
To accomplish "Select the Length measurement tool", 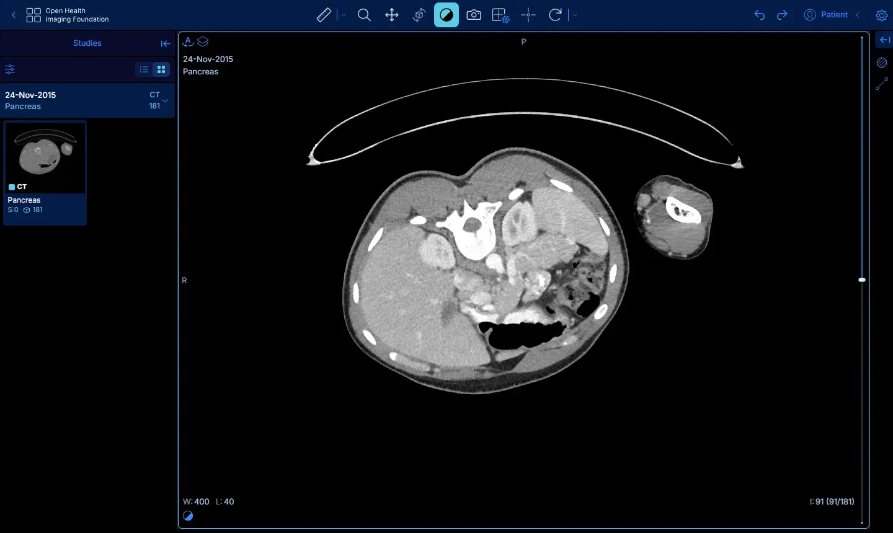I will click(x=324, y=15).
